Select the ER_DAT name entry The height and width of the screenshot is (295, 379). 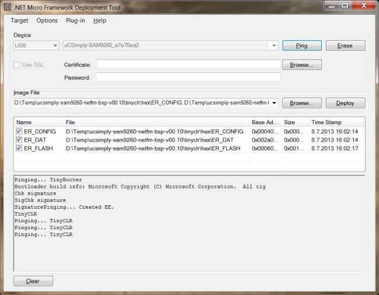[x=35, y=140]
